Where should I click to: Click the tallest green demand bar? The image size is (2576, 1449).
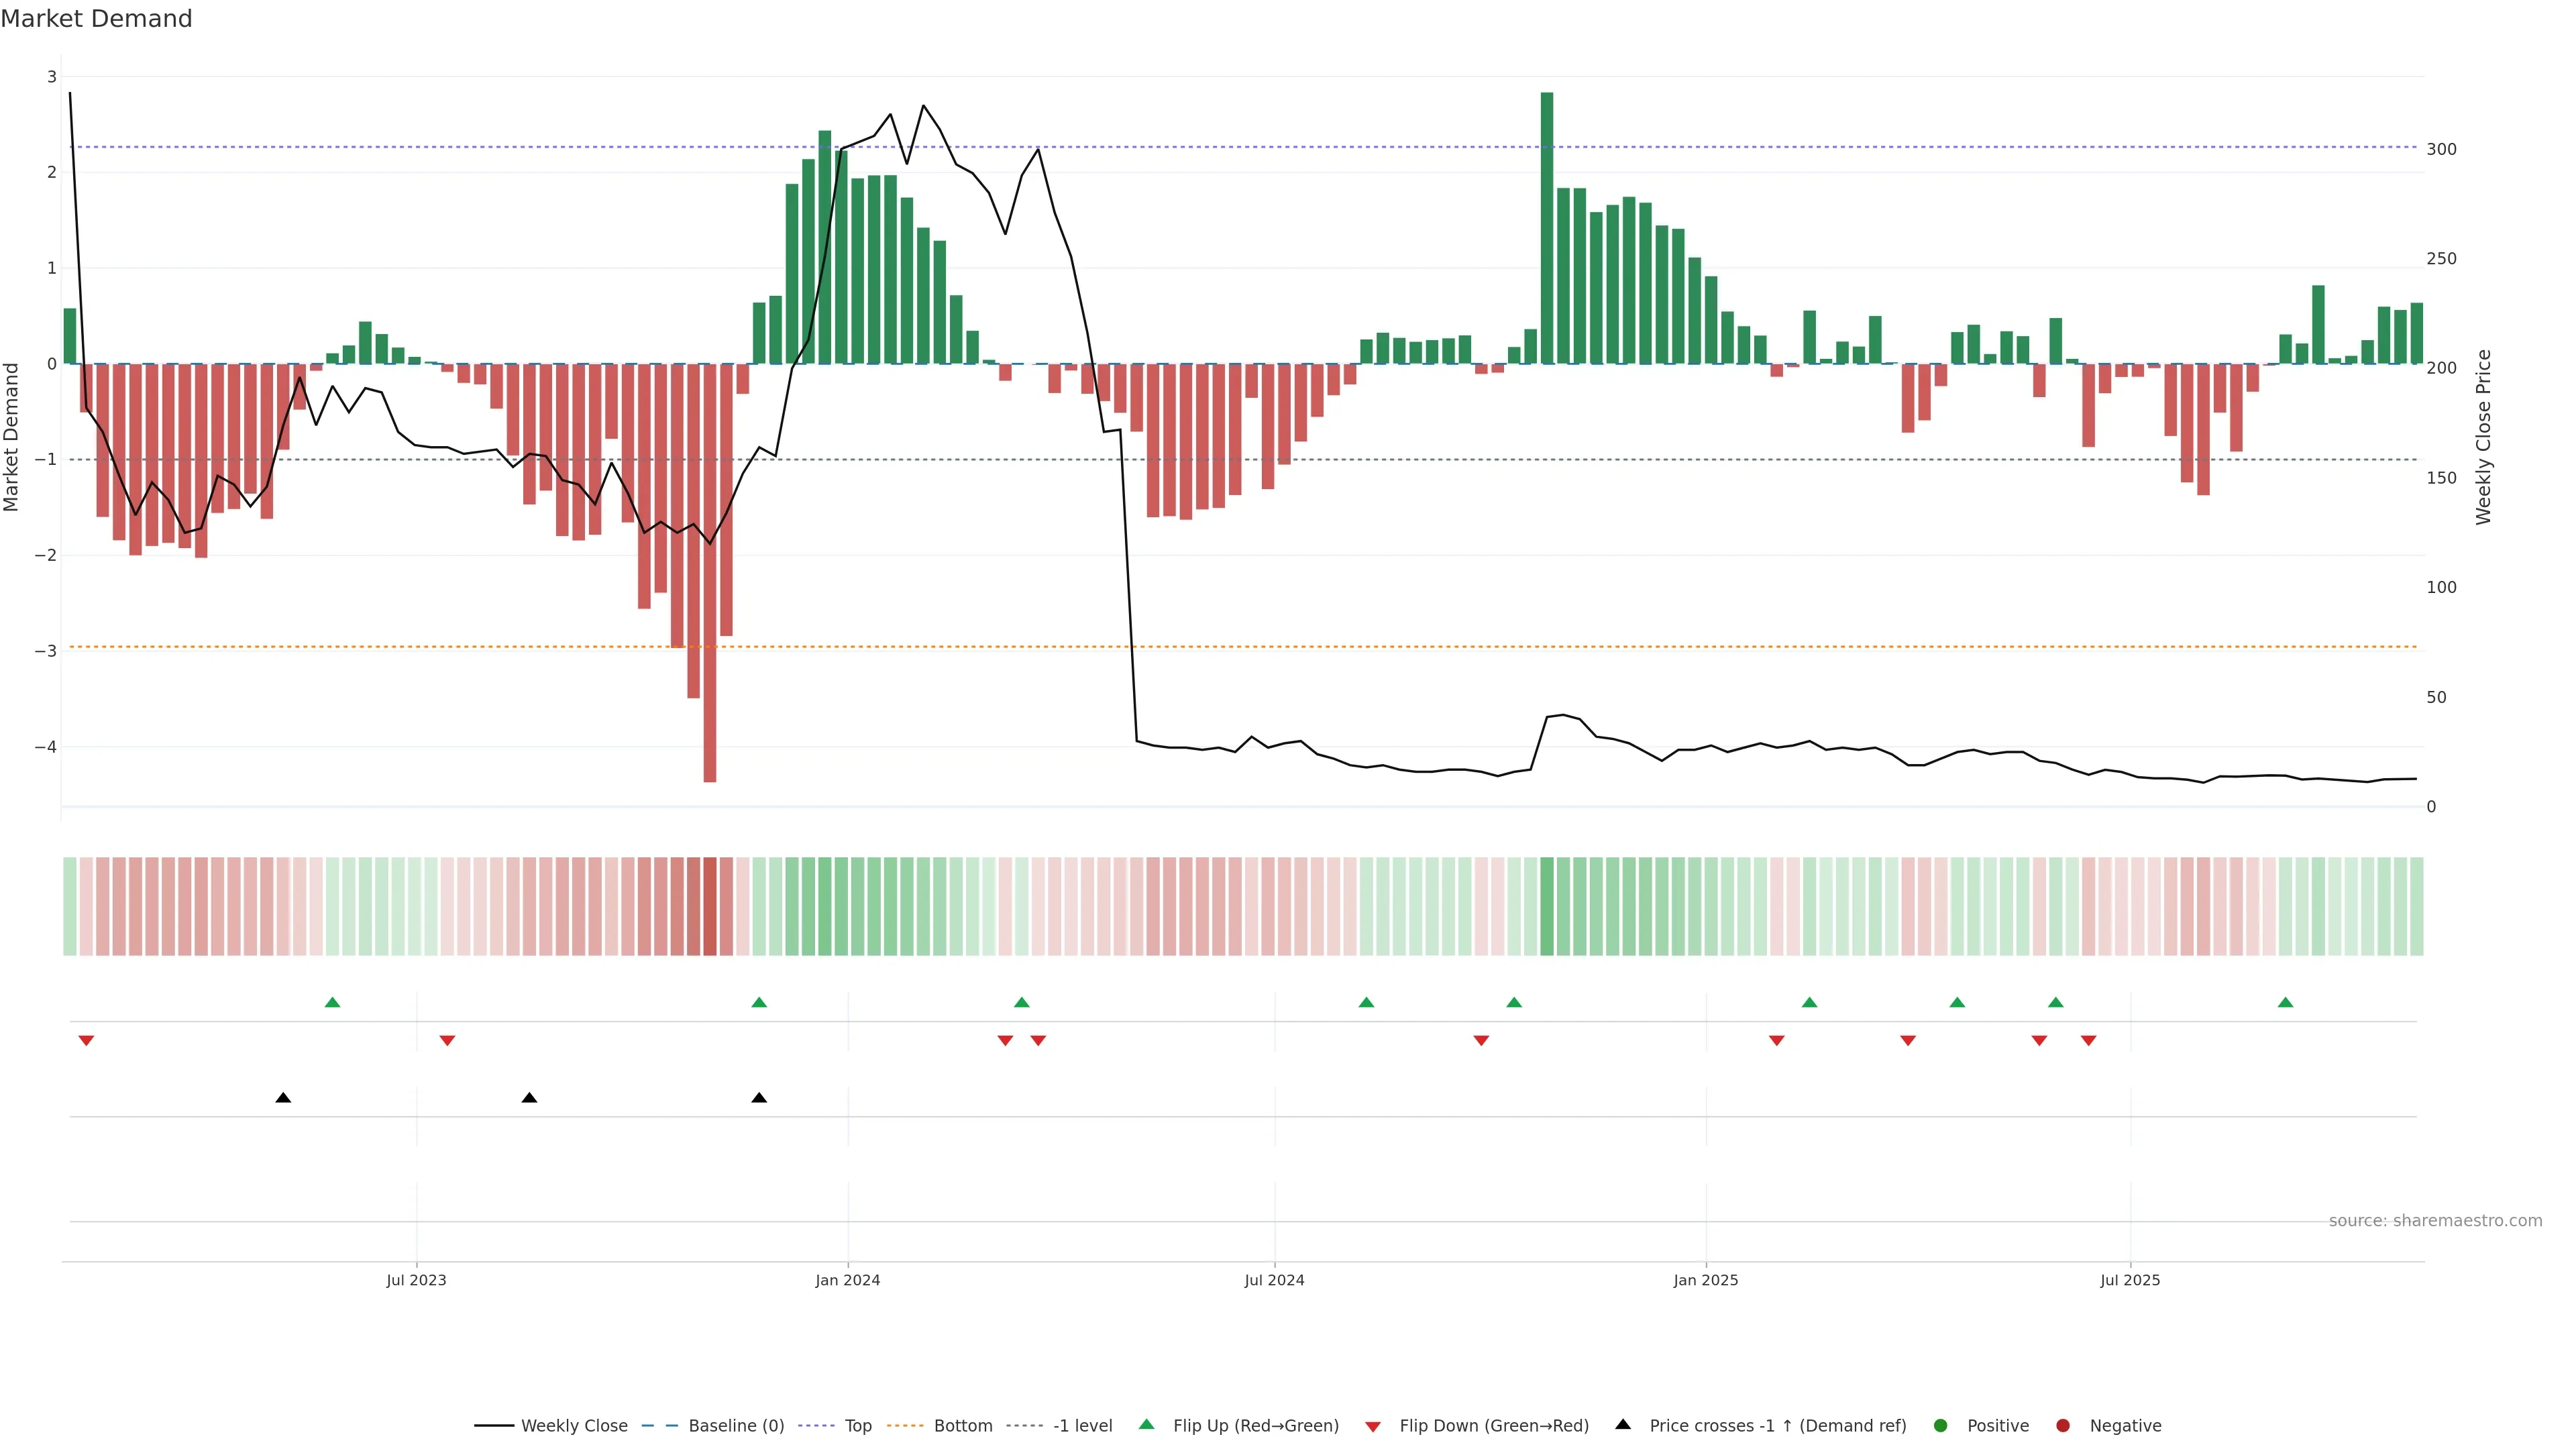(1547, 228)
